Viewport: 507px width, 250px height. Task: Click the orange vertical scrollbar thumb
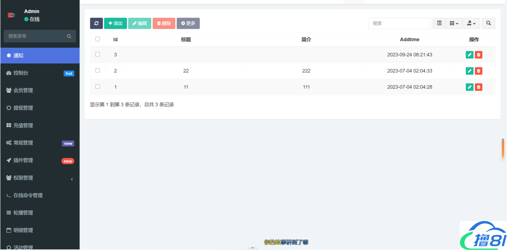(x=503, y=149)
